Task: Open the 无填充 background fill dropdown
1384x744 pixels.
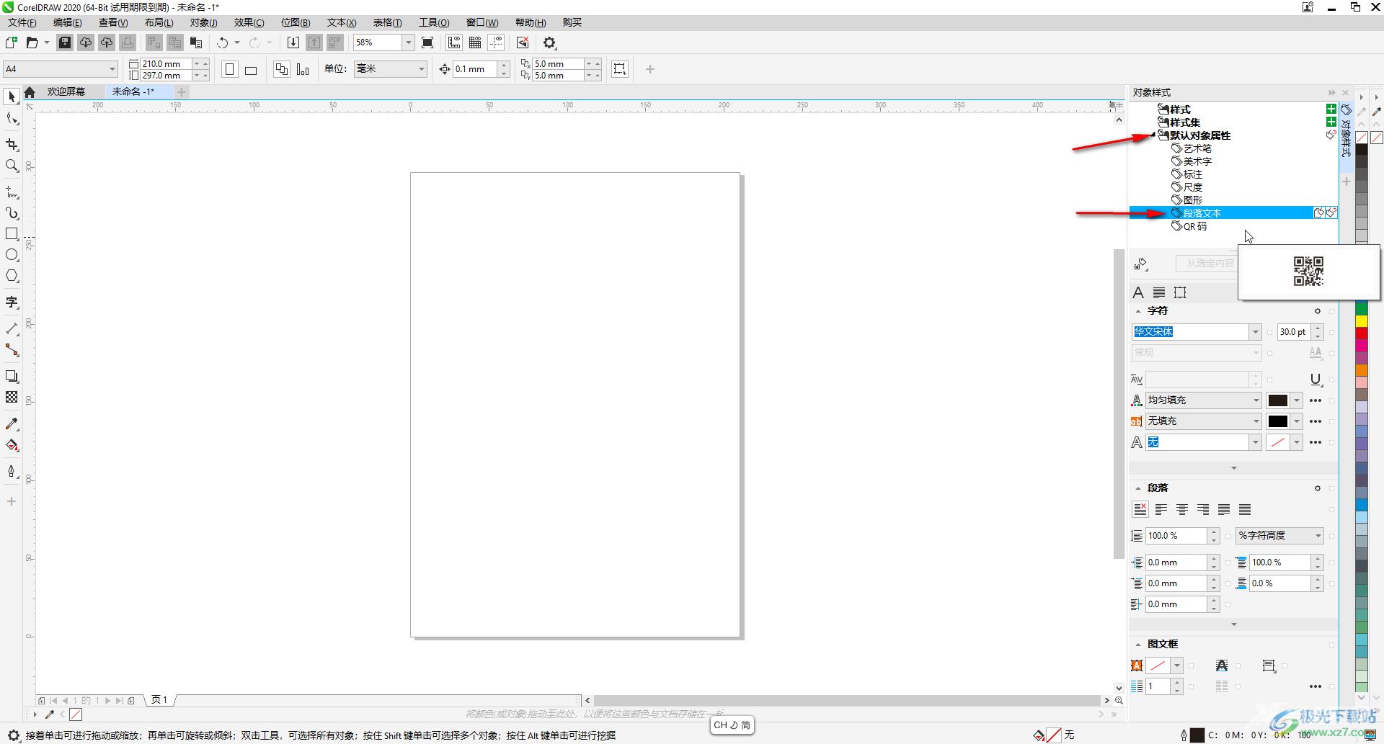Action: [1203, 421]
